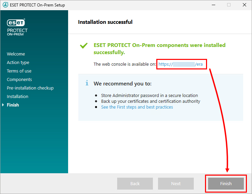The width and height of the screenshot is (252, 194).
Task: Click the green success checkmark icon
Action: (x=83, y=46)
